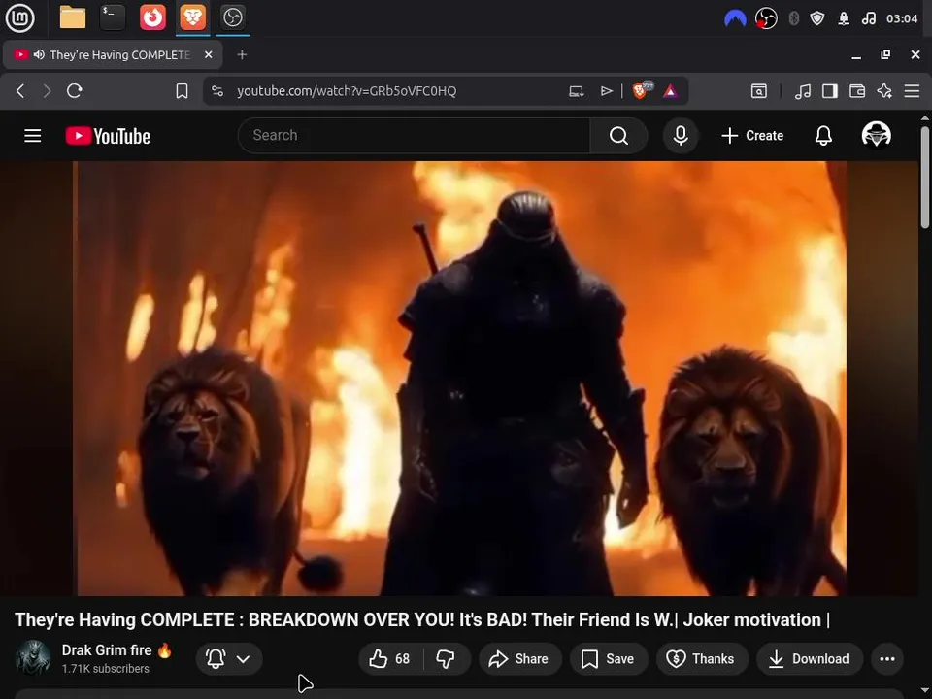
Task: Bookmark this page with the bookmark icon
Action: coord(182,91)
